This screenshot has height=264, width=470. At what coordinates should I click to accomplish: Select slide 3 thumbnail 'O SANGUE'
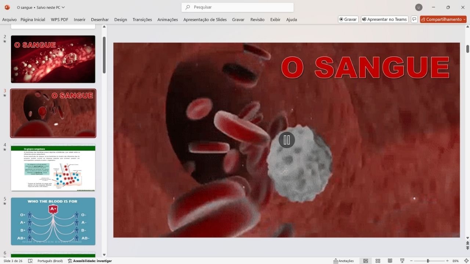[53, 113]
